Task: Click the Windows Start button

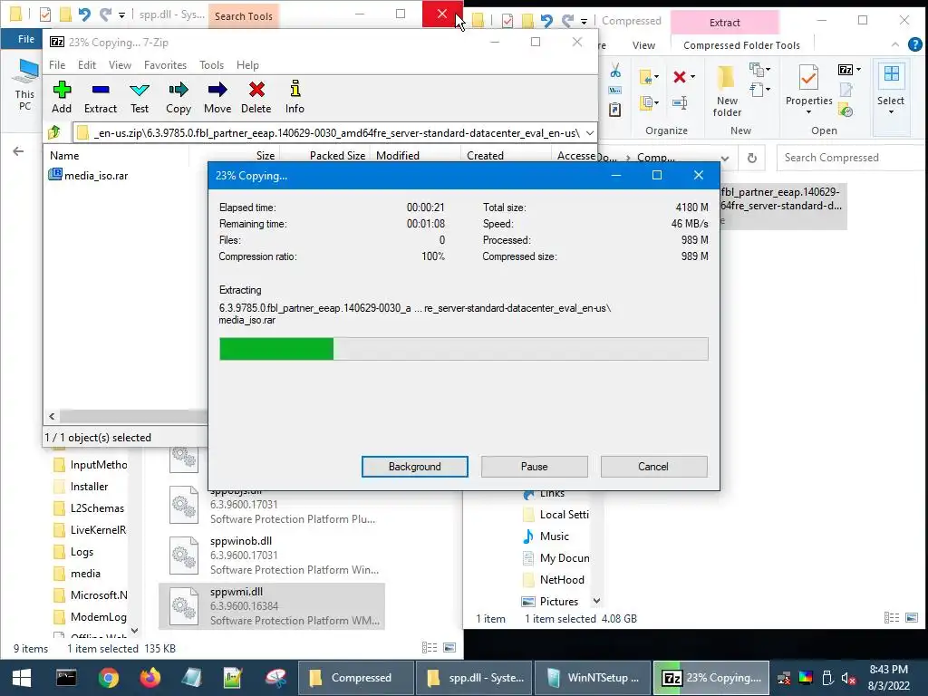Action: coord(22,678)
